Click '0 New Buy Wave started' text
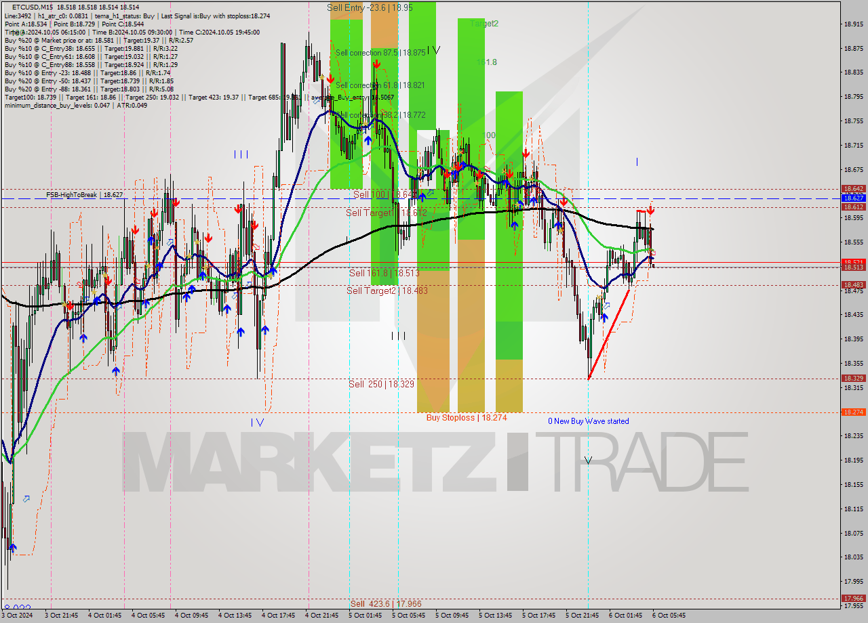The width and height of the screenshot is (868, 623). tap(589, 421)
